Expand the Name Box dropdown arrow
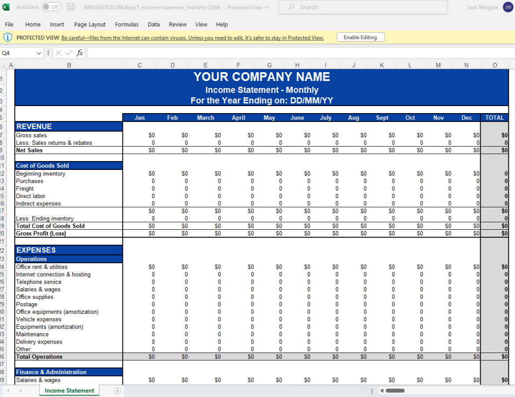This screenshot has height=397, width=515. pos(39,53)
